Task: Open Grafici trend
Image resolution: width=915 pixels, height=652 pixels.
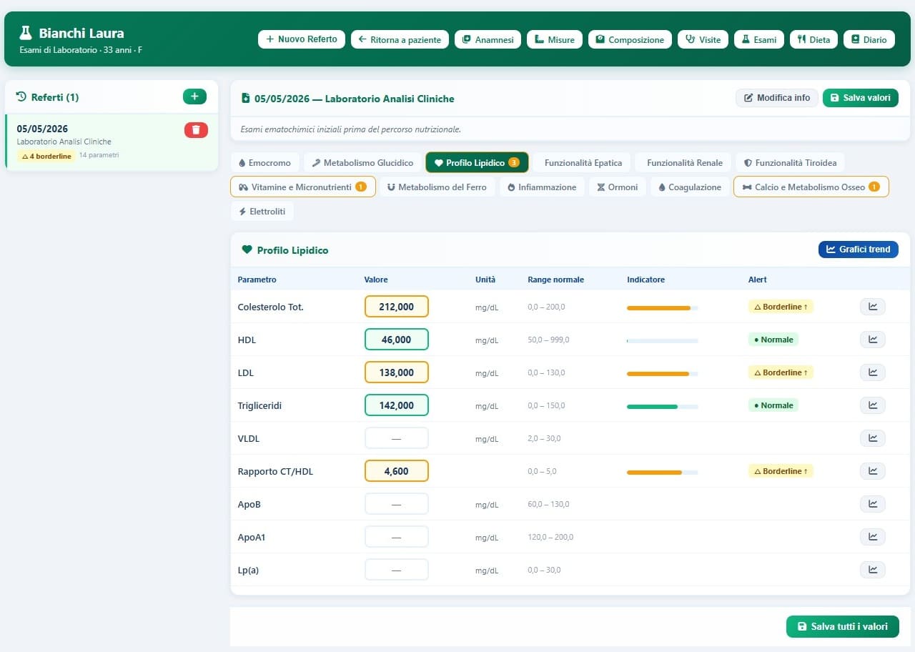Action: (x=859, y=250)
